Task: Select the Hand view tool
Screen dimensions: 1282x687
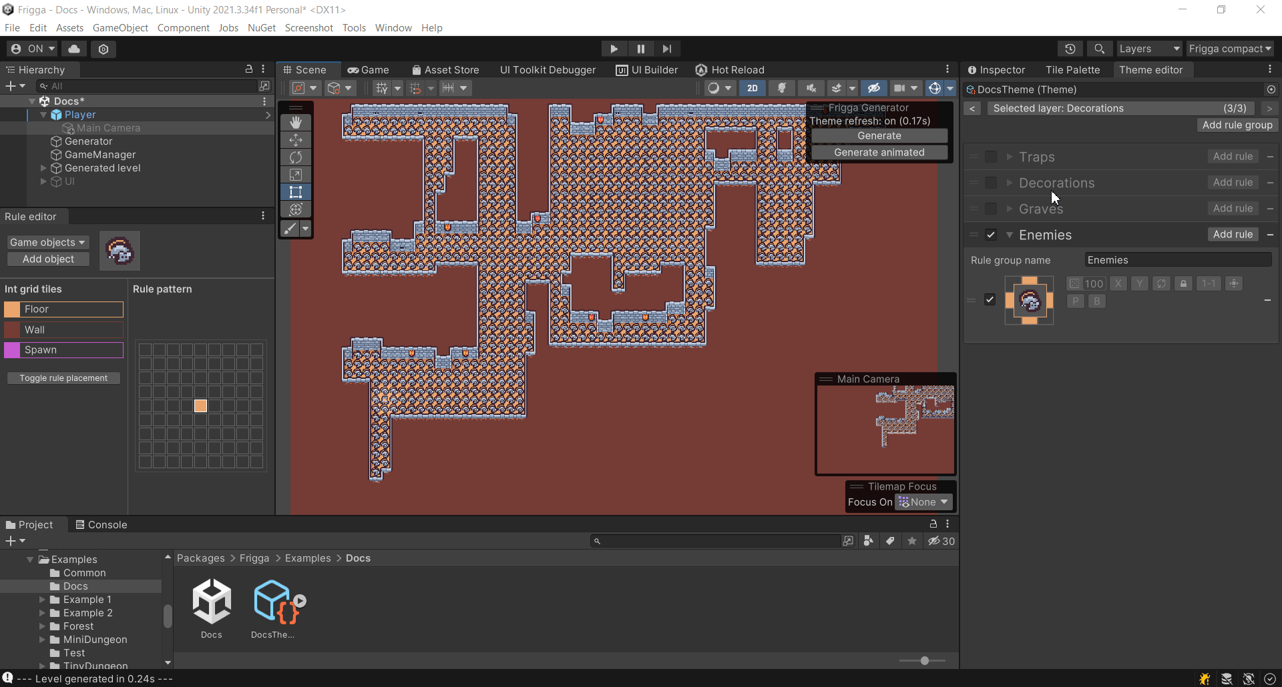Action: point(296,123)
